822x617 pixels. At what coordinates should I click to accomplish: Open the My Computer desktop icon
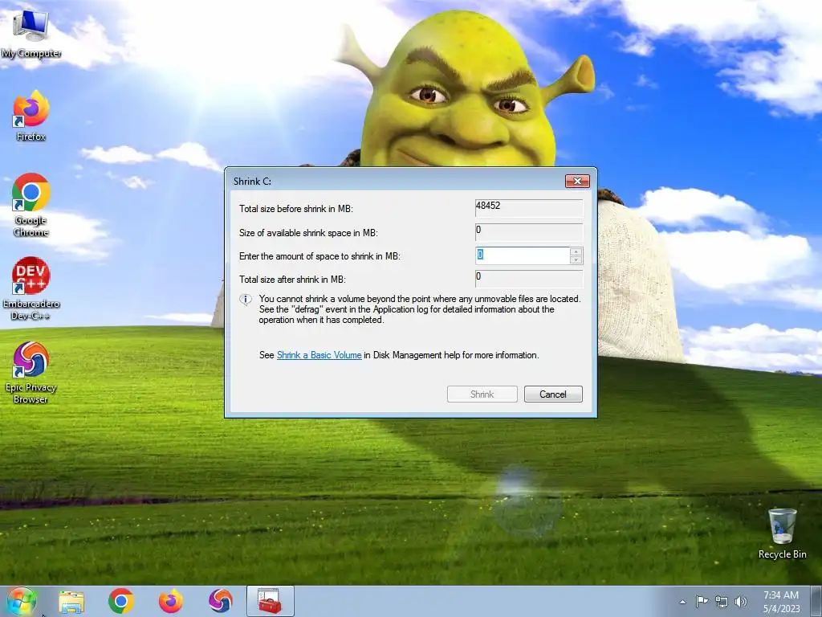pos(31,34)
